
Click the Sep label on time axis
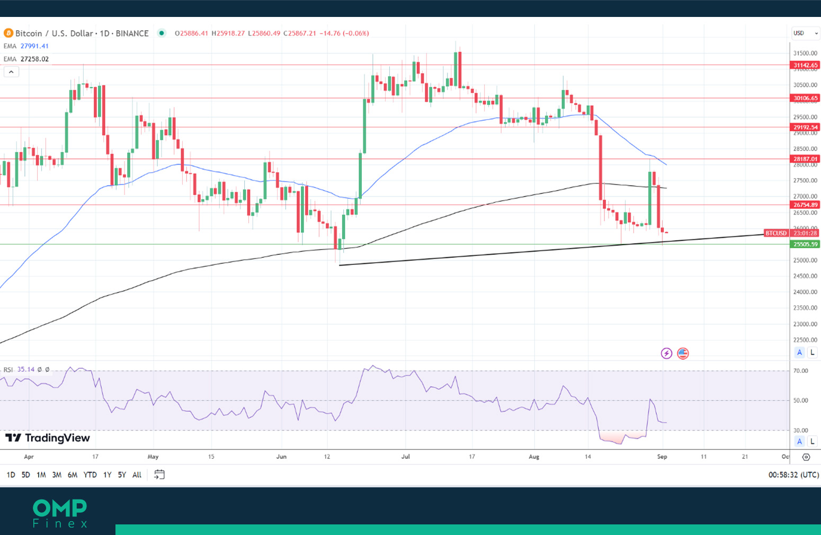(x=662, y=457)
